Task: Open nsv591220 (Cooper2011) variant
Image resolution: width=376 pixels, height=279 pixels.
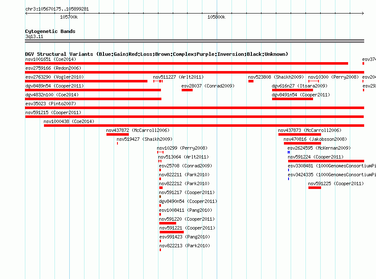Action: pos(187,219)
